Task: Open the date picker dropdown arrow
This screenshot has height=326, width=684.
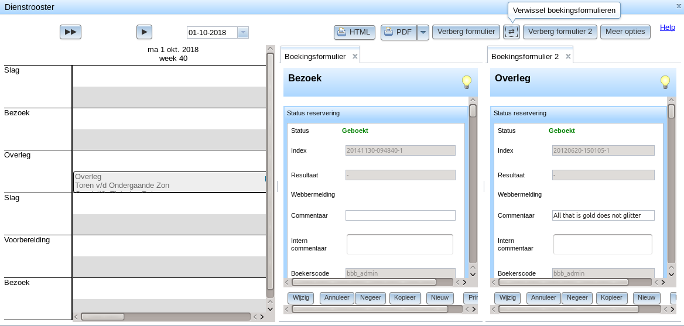Action: (x=243, y=33)
